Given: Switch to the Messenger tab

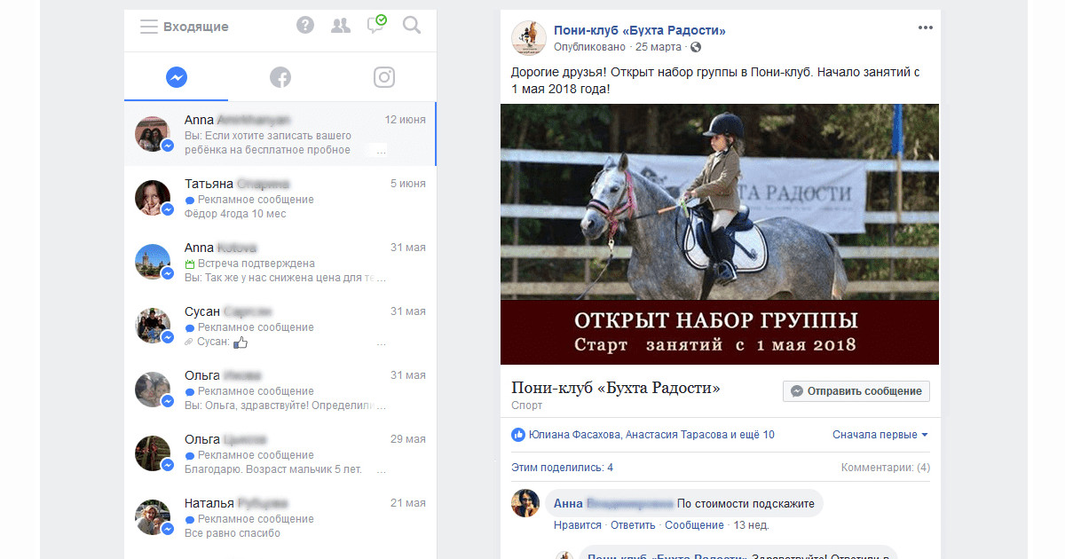Looking at the screenshot, I should tap(176, 77).
